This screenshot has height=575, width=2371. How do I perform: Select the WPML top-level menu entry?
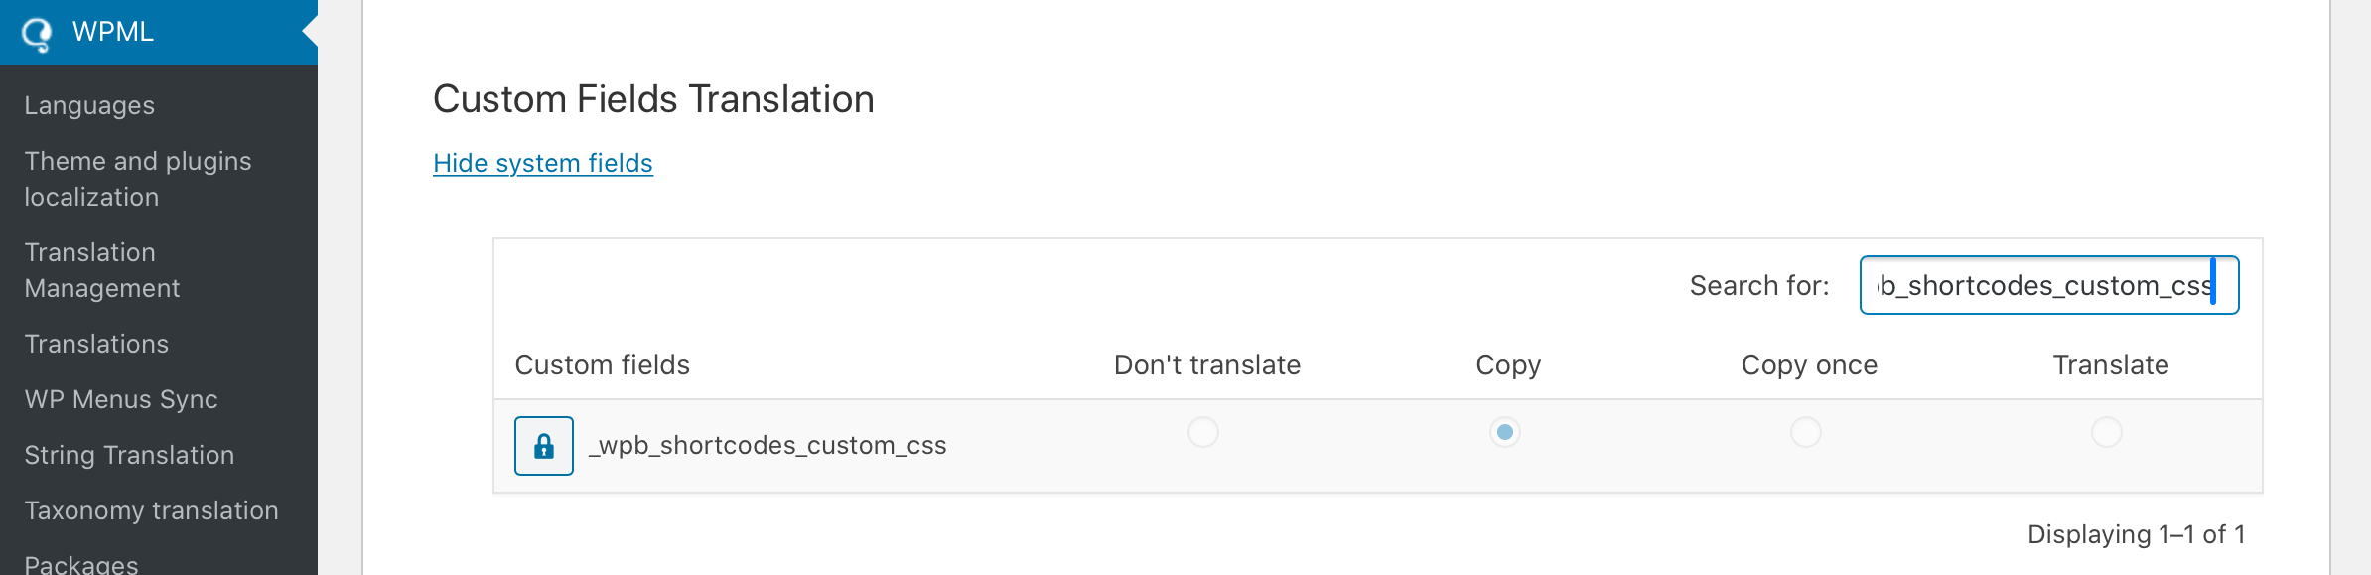(x=114, y=31)
